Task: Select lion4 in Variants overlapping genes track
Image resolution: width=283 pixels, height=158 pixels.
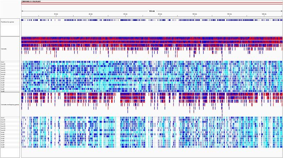Action: (x=2, y=136)
